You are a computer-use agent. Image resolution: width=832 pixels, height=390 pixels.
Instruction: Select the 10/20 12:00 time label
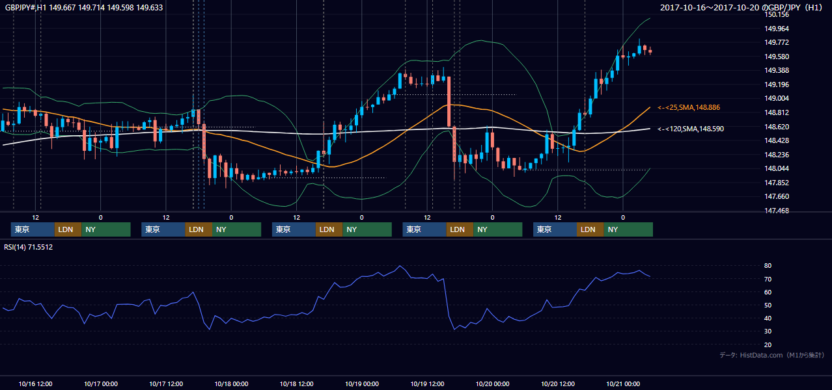pyautogui.click(x=558, y=383)
